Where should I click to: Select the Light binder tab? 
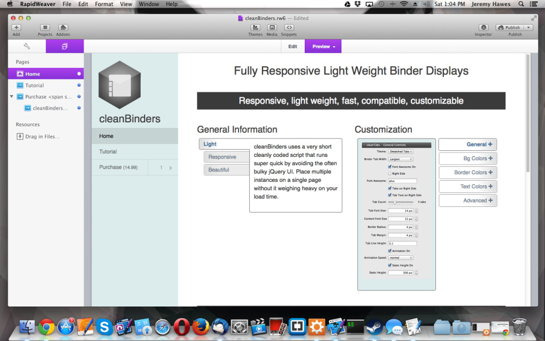225,144
